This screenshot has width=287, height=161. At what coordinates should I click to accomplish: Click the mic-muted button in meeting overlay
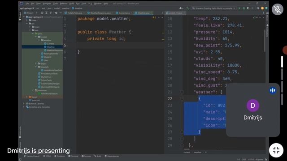[x=278, y=9]
